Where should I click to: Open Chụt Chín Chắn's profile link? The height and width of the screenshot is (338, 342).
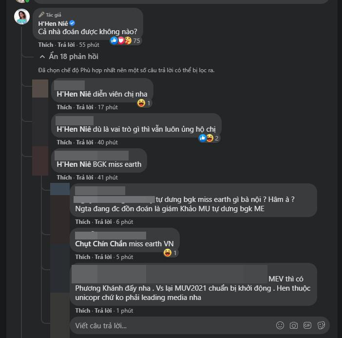(x=101, y=243)
